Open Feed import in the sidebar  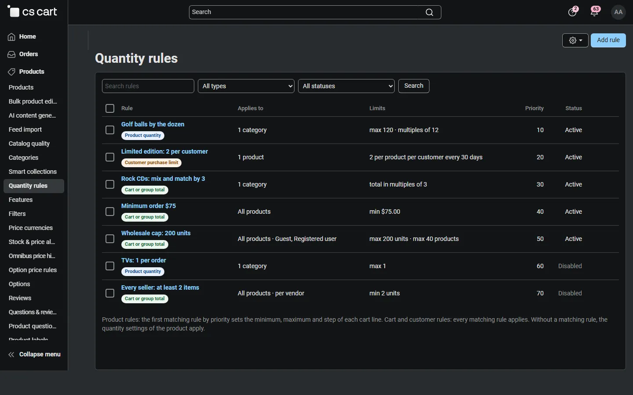(25, 130)
